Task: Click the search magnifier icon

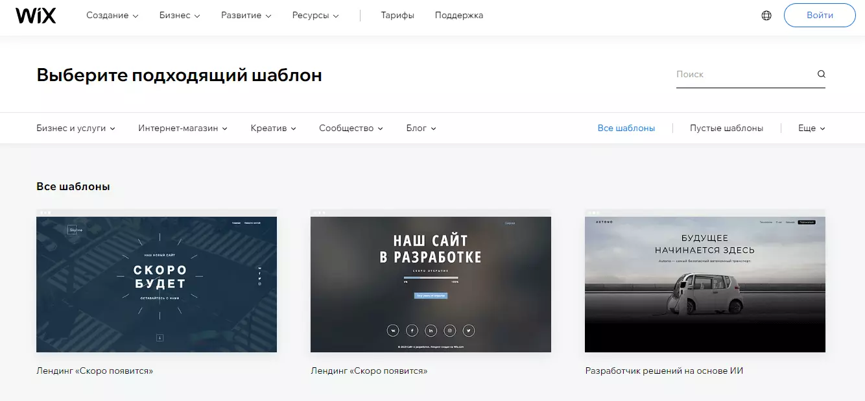Action: pyautogui.click(x=821, y=74)
